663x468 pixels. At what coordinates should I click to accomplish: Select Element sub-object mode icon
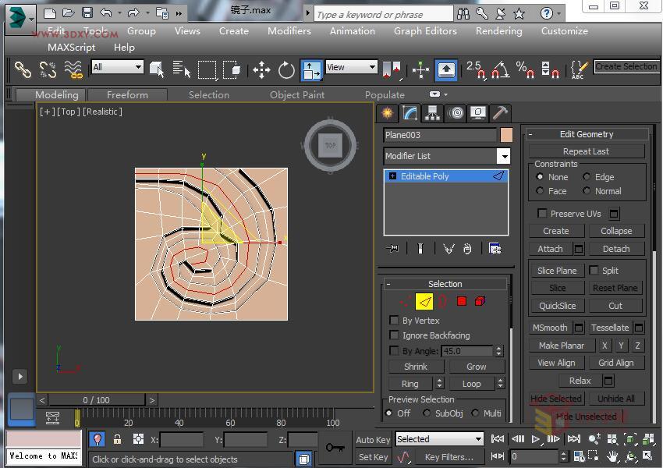tap(479, 300)
